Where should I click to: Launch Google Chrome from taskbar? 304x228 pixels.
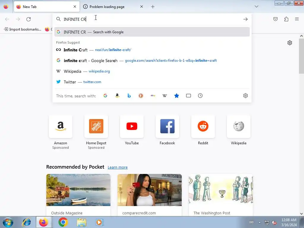click(63, 222)
